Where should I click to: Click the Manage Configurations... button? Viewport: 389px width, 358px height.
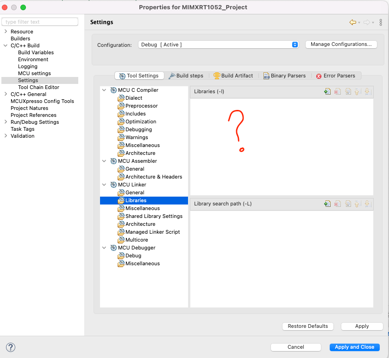point(341,44)
